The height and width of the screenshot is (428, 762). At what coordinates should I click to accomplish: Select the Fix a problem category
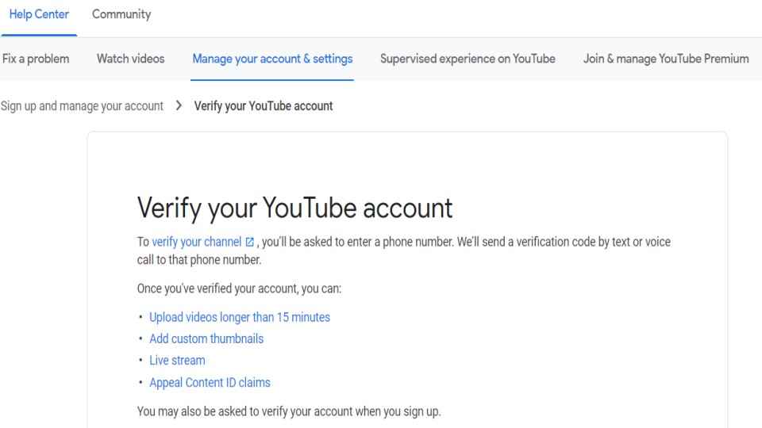click(x=36, y=59)
